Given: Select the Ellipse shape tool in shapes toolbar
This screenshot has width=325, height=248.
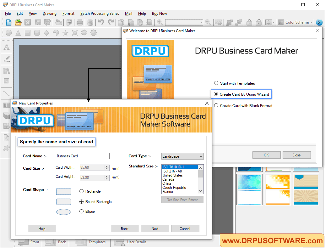Looking at the screenshot, I should (9, 33).
